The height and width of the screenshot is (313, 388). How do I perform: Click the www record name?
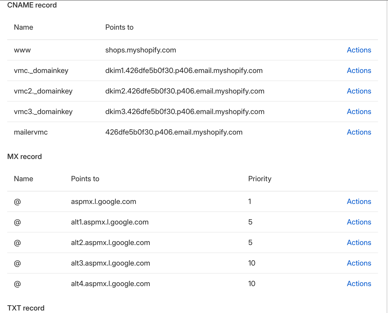coord(22,50)
